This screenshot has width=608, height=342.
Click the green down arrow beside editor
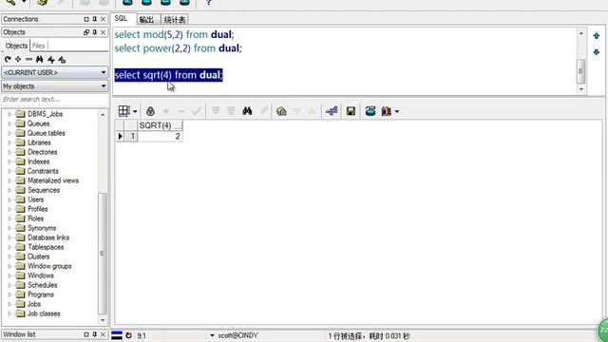pos(597,52)
